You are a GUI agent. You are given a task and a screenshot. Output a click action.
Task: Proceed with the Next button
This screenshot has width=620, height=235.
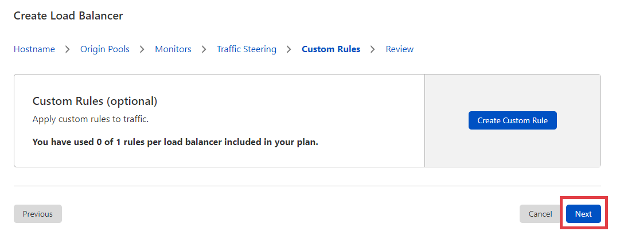point(583,214)
